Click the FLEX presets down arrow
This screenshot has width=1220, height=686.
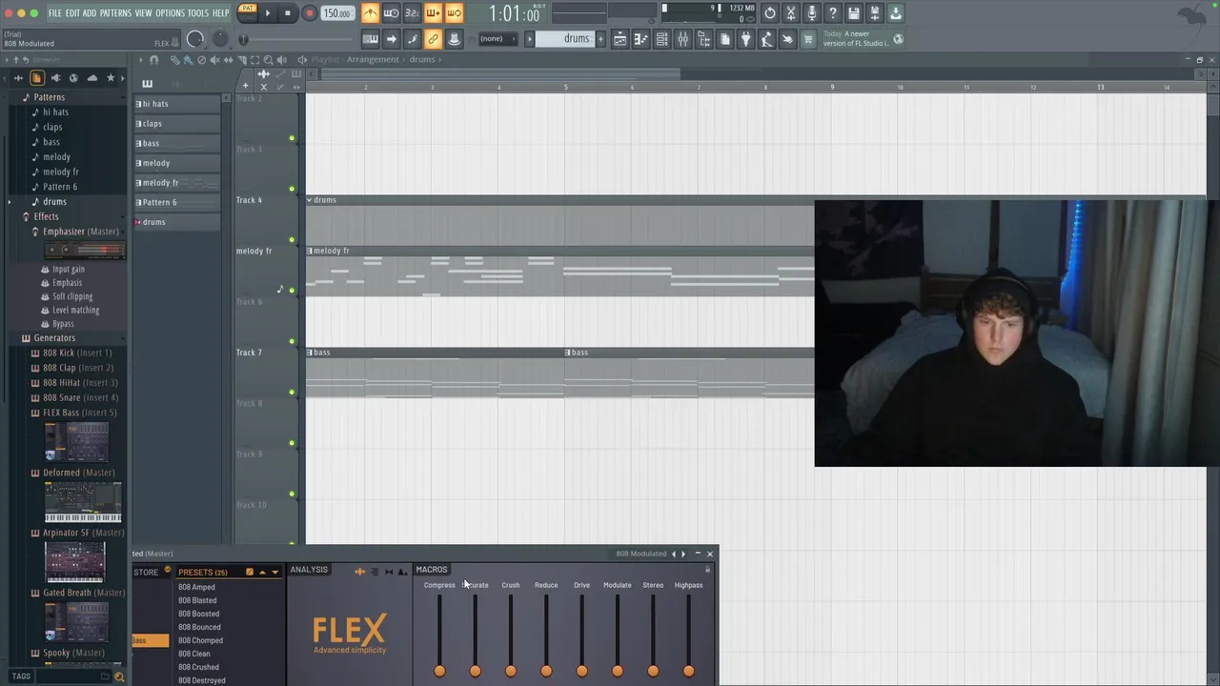tap(274, 573)
